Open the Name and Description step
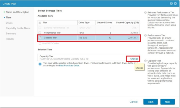Screen dimensions: 180x108 [x=17, y=12]
